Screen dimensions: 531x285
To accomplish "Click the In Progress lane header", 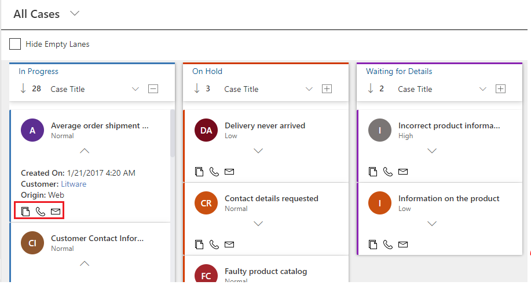I will pyautogui.click(x=38, y=72).
